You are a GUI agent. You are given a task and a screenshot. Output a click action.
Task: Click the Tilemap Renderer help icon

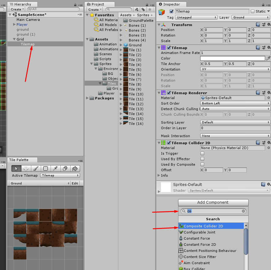point(258,93)
